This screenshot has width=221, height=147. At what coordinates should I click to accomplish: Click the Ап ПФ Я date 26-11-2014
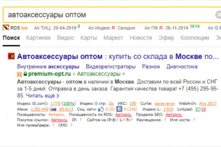177,28
